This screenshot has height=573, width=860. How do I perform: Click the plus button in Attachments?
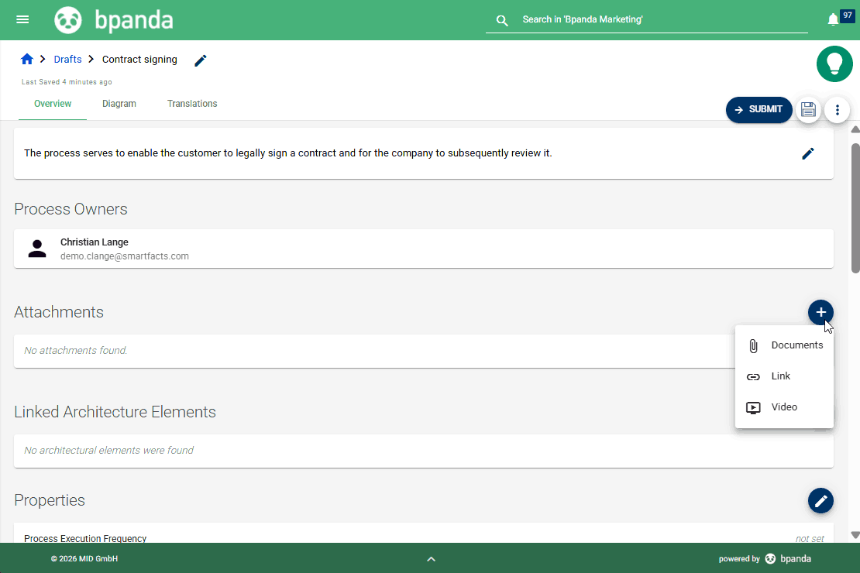tap(820, 312)
